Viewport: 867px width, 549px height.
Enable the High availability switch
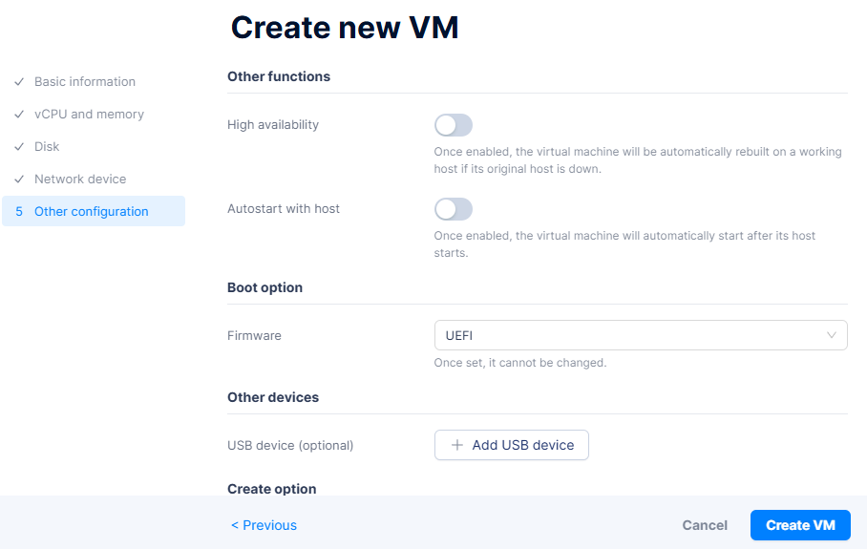point(454,125)
